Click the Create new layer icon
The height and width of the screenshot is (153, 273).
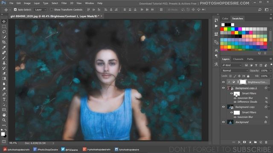click(x=261, y=142)
